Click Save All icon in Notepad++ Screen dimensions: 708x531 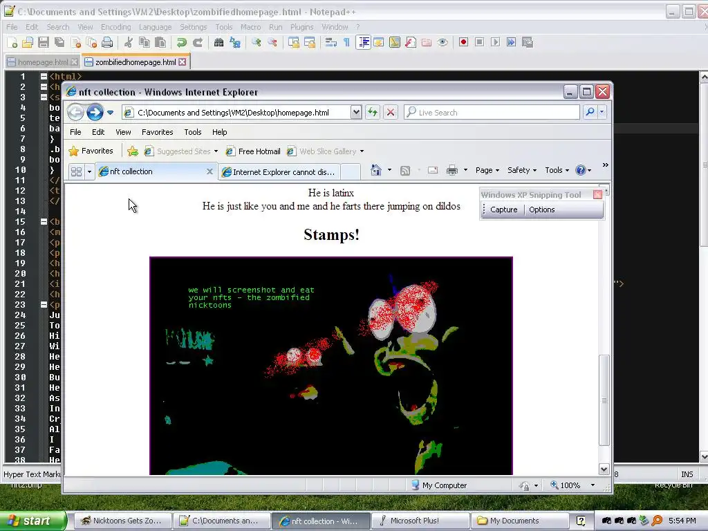59,42
